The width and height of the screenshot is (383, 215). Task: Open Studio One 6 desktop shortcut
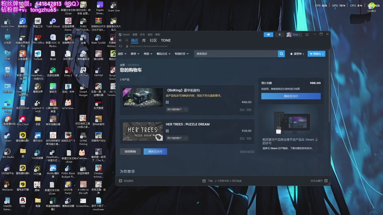tap(7, 24)
